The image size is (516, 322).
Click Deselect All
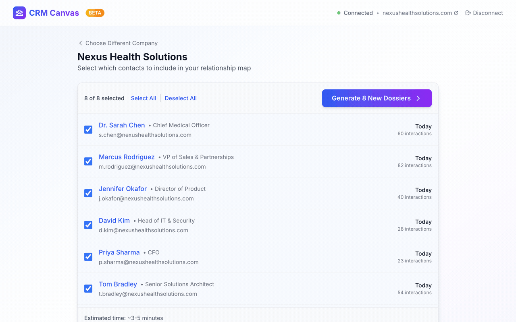[181, 98]
